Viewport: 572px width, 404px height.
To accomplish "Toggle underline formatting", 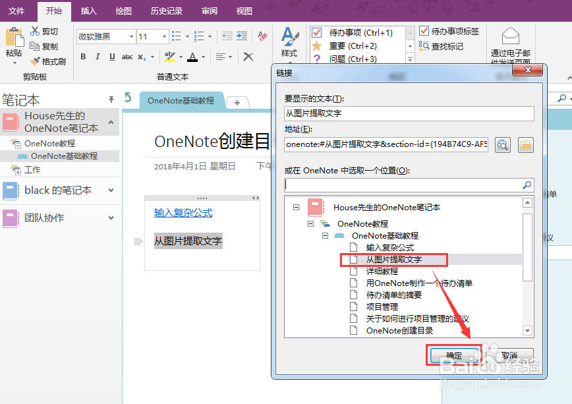I will 112,57.
